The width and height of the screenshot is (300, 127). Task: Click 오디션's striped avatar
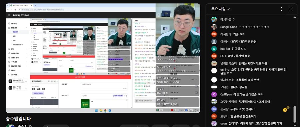click(x=214, y=87)
